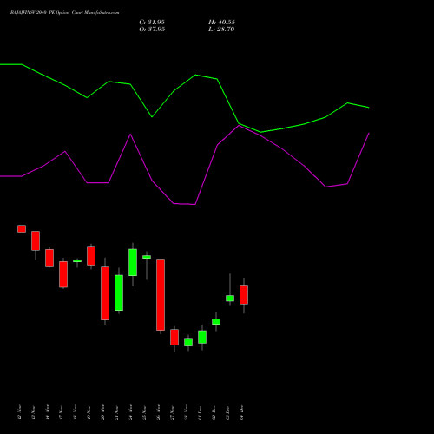The height and width of the screenshot is (434, 434).
Task: Select the 18 Nov date label
Action: coord(75,412)
